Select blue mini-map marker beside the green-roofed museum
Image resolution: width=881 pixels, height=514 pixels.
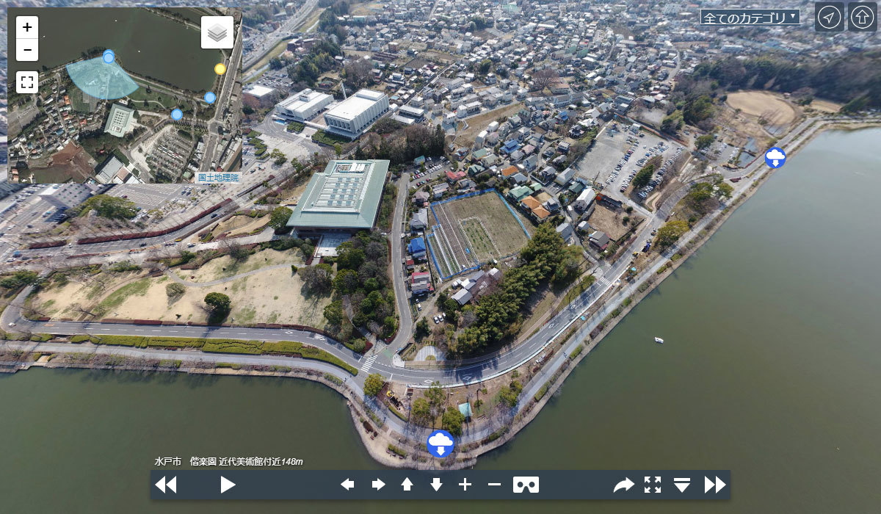(176, 114)
